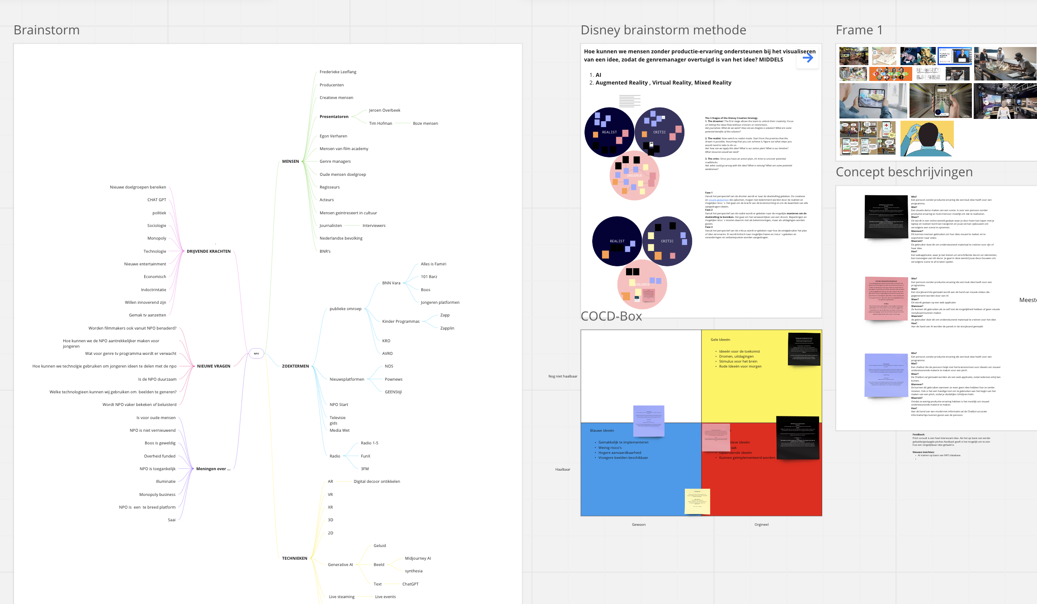Click the 'visuele gedachten' hyperlink

pos(718,200)
